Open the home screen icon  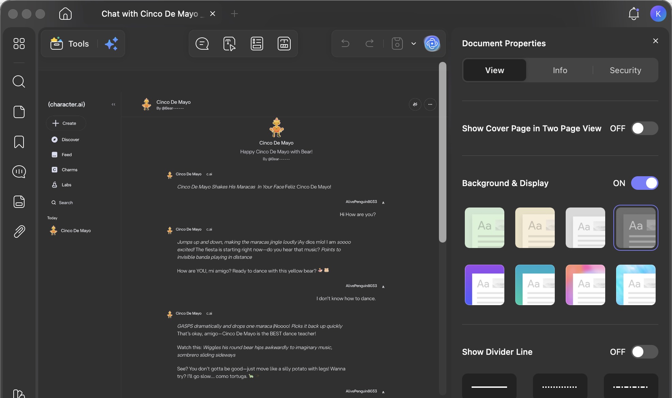[65, 14]
